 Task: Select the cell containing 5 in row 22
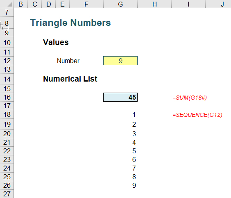pos(120,151)
